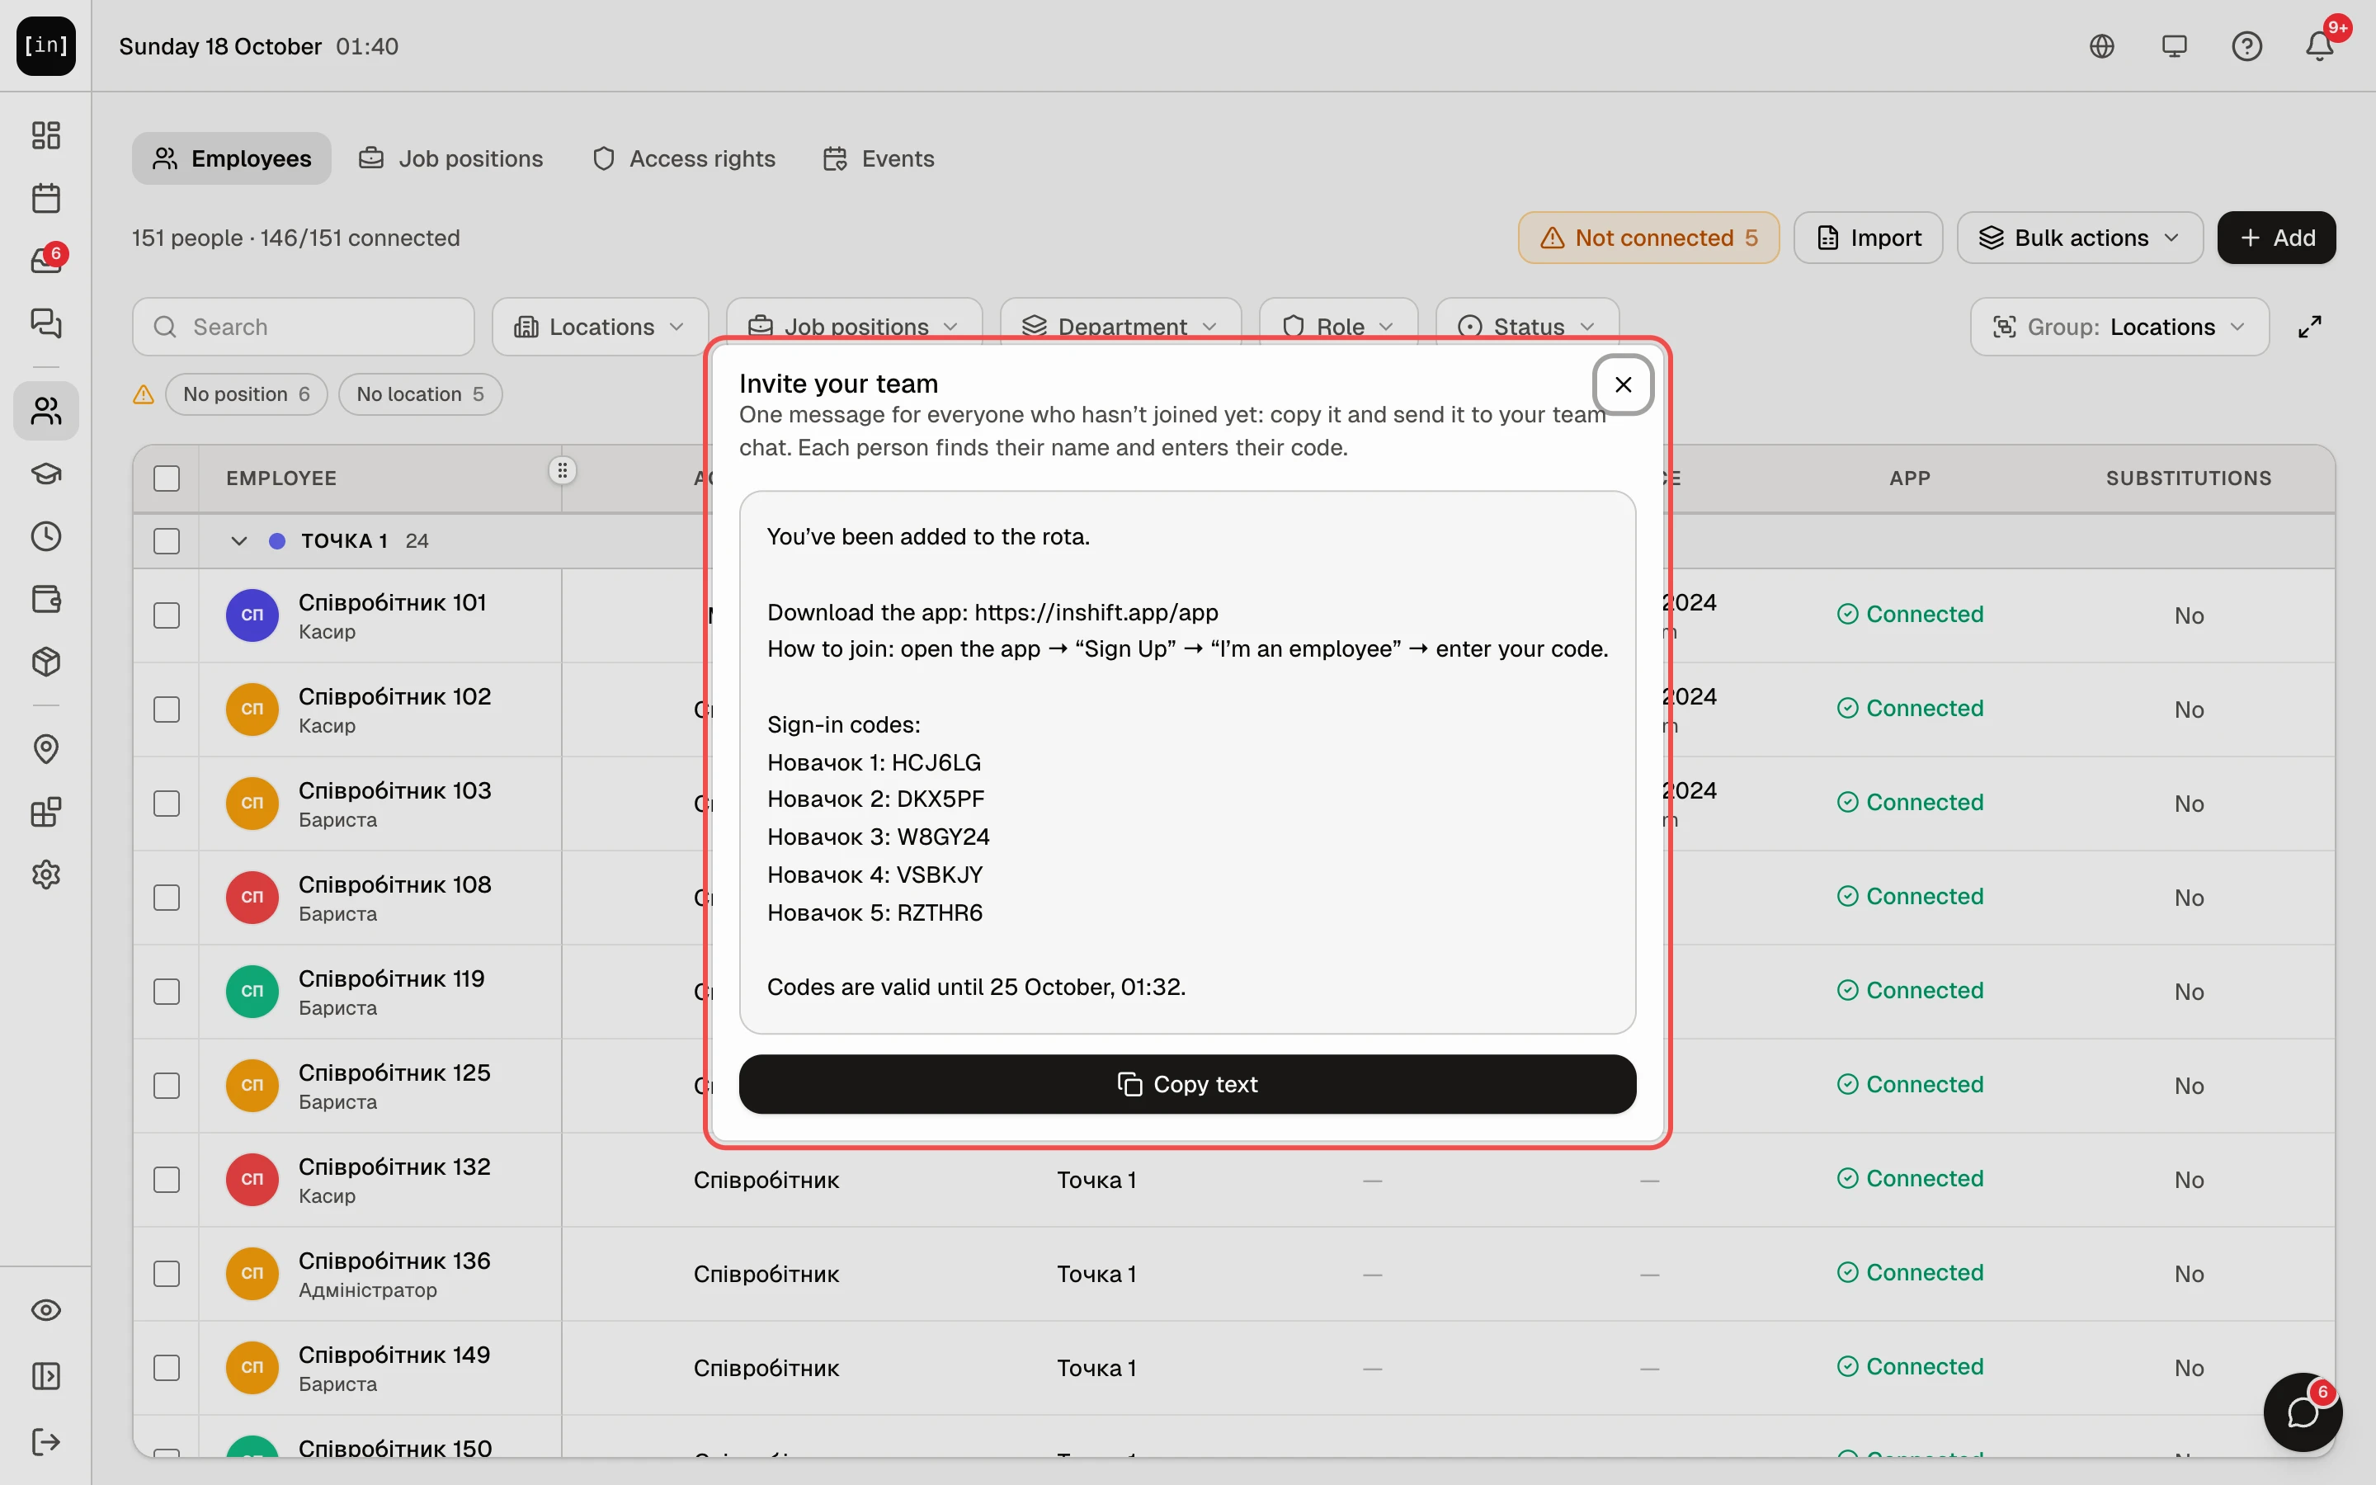The width and height of the screenshot is (2376, 1485).
Task: Open the calendar schedule icon in sidebar
Action: tap(46, 197)
